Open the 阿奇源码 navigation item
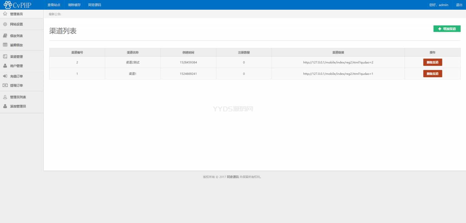466x223 pixels. 94,5
